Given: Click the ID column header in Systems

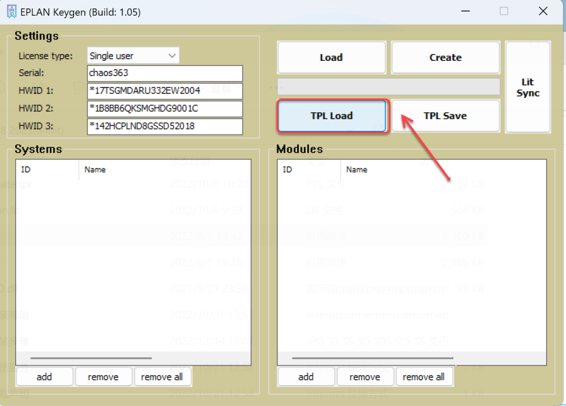Looking at the screenshot, I should tap(47, 170).
